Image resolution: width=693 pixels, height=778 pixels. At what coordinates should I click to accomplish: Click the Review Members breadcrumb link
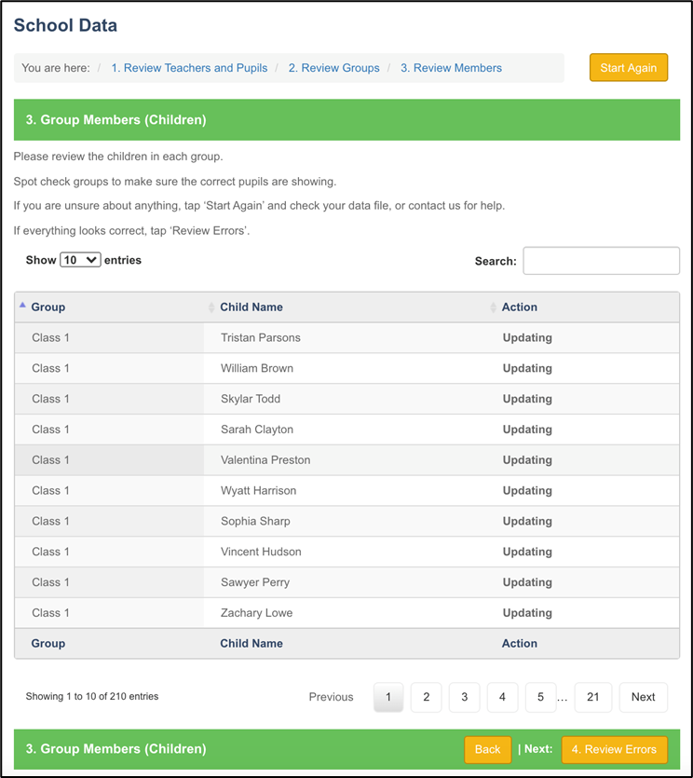click(x=451, y=68)
